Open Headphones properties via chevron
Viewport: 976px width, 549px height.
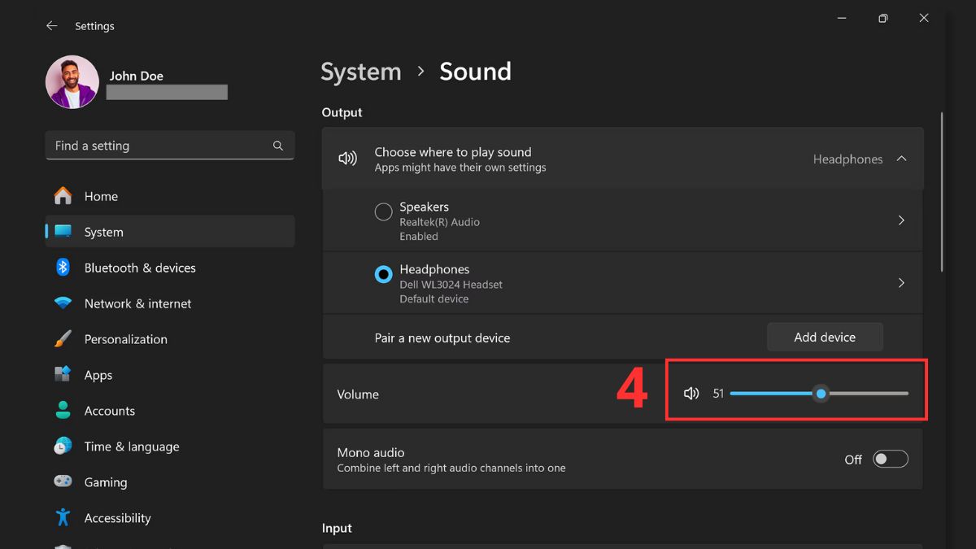pyautogui.click(x=901, y=283)
